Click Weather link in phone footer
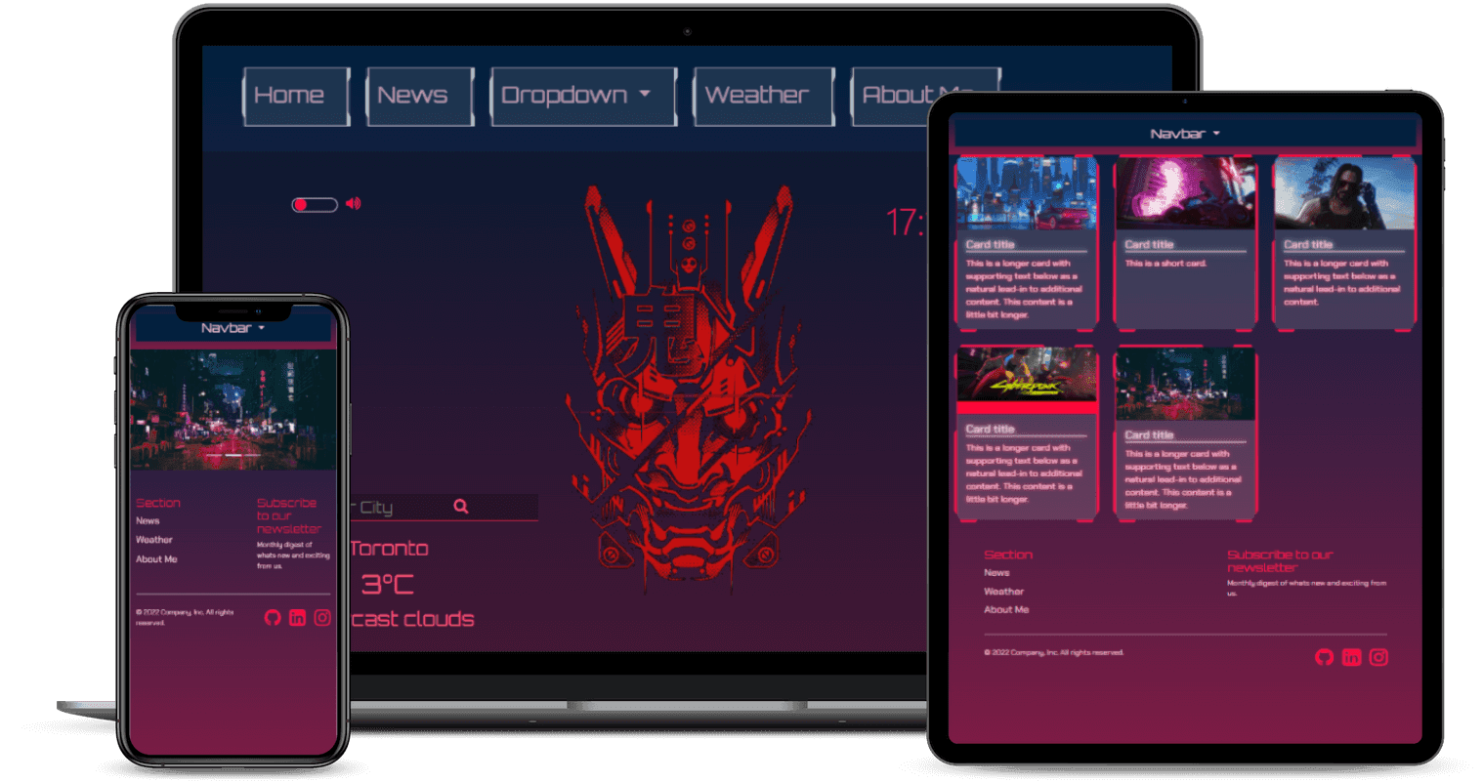The image size is (1483, 782). point(154,540)
